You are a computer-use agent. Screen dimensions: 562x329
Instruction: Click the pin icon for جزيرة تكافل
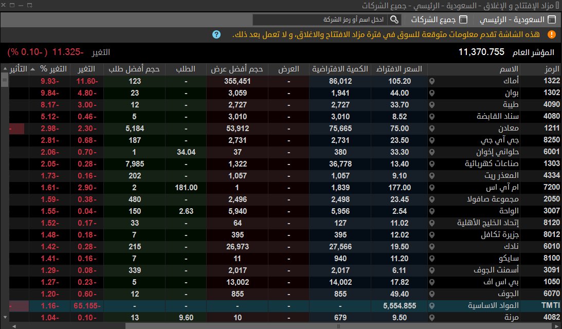432,235
